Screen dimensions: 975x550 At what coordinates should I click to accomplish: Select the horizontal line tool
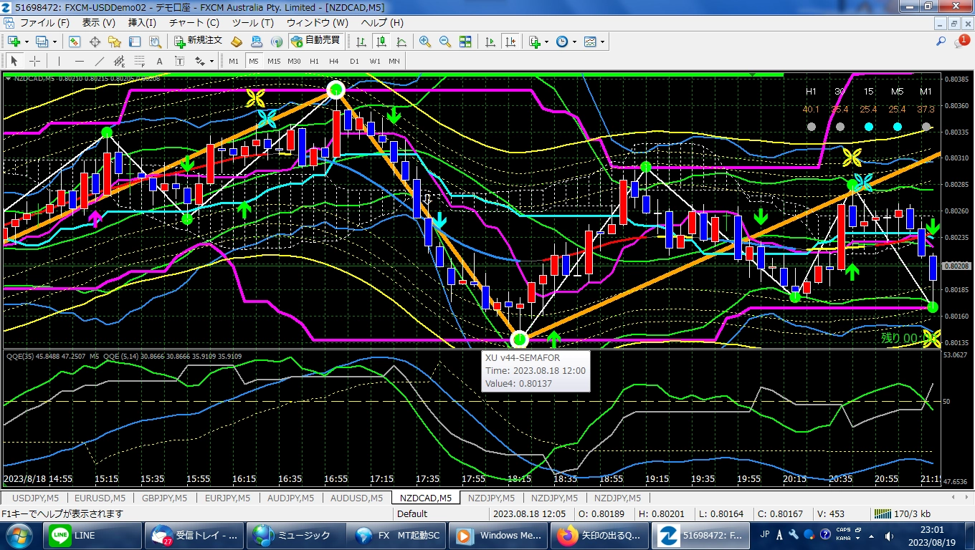pyautogui.click(x=80, y=61)
